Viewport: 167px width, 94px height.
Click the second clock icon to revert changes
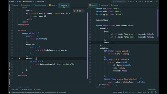[151, 2]
